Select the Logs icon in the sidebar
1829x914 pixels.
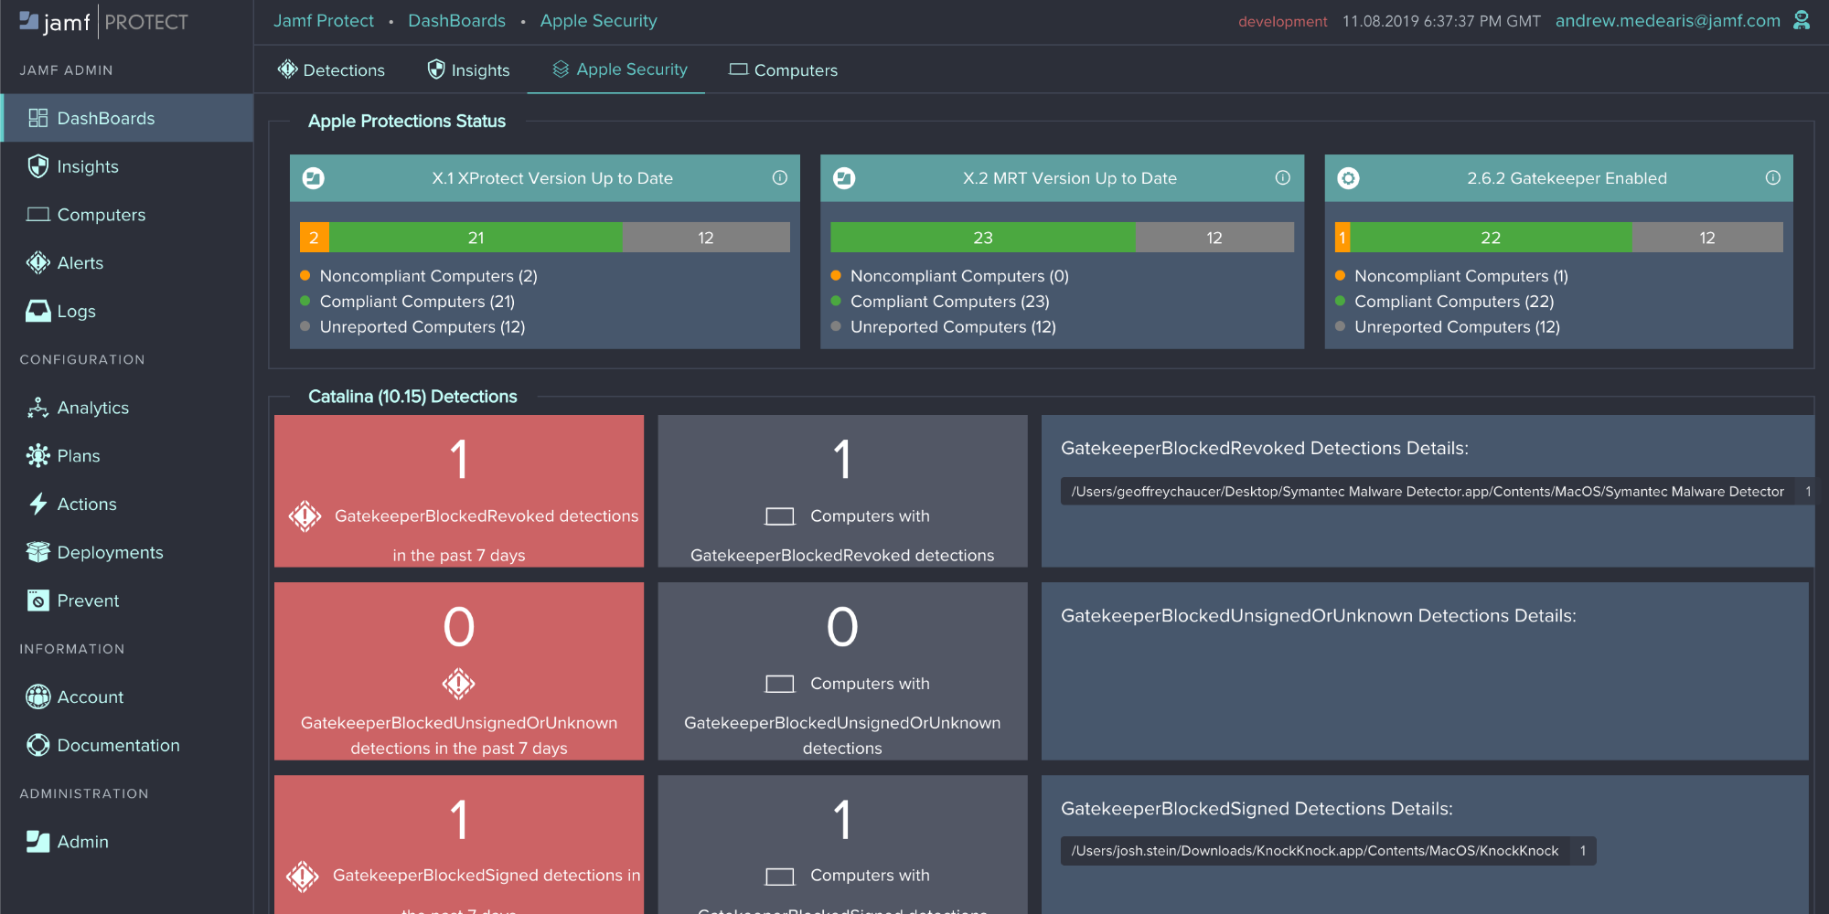click(38, 311)
